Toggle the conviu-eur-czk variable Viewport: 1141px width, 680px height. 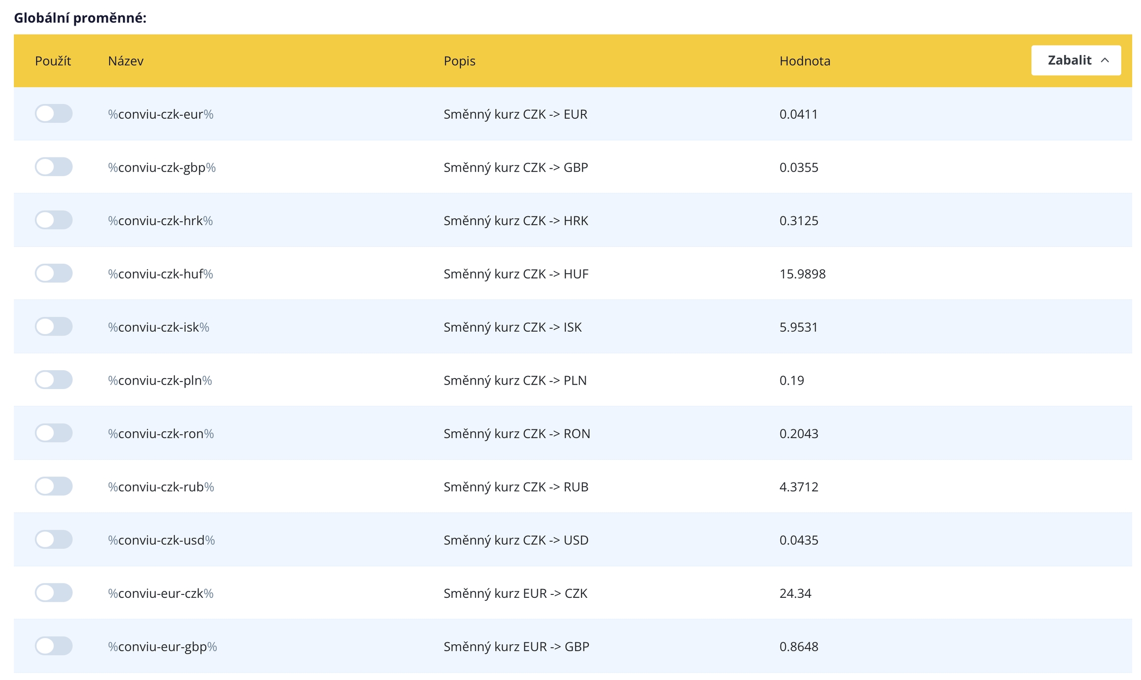pyautogui.click(x=53, y=592)
